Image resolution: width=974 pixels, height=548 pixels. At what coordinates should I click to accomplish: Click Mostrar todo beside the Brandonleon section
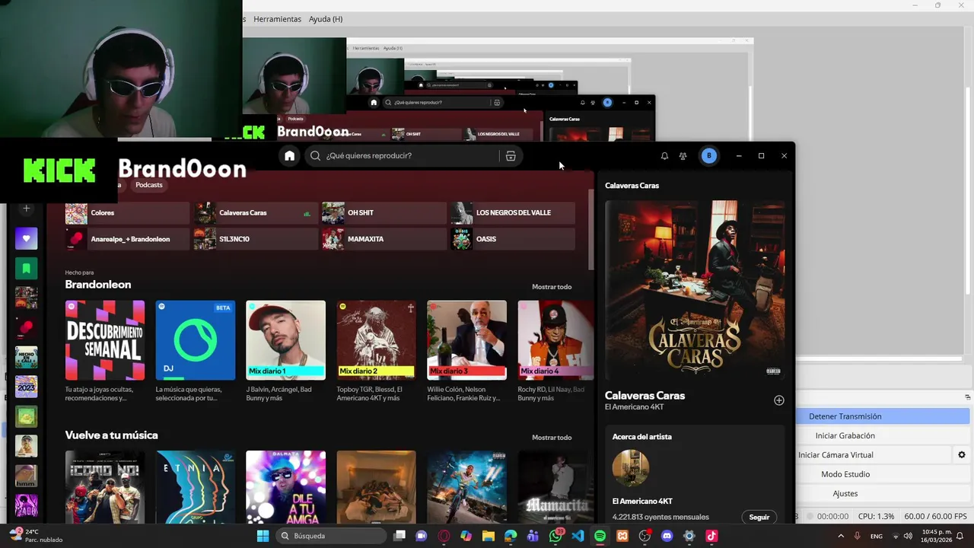[552, 287]
